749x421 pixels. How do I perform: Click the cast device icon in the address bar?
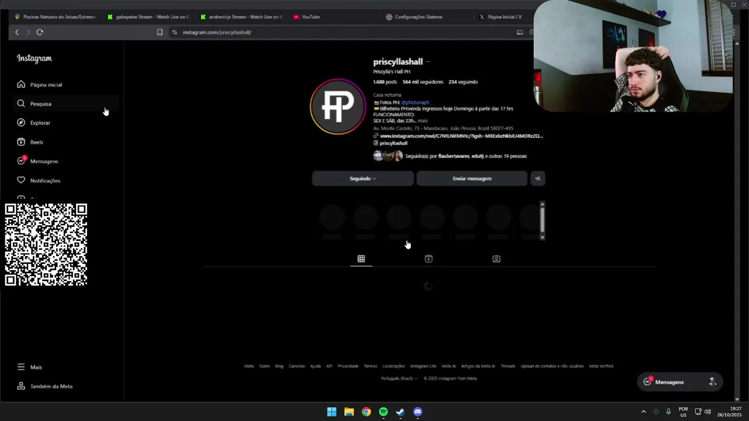(520, 32)
